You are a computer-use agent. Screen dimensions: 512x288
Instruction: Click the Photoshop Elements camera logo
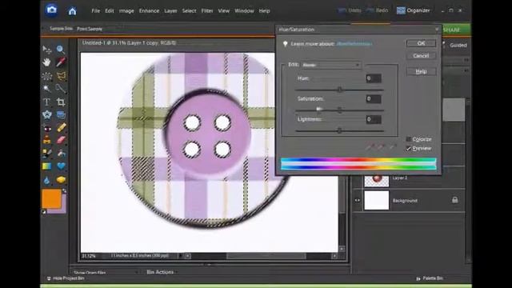point(51,10)
